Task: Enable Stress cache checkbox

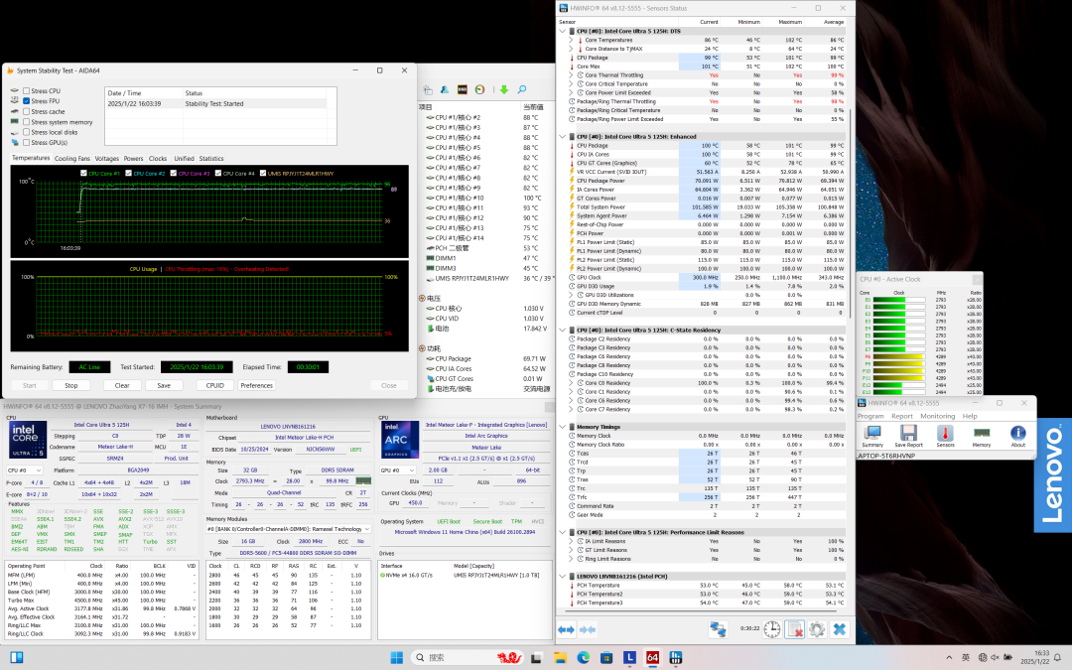Action: click(x=27, y=111)
